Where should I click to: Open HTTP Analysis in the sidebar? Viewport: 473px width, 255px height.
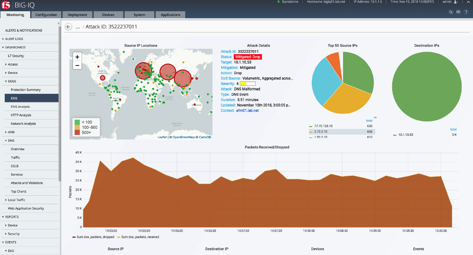[21, 115]
